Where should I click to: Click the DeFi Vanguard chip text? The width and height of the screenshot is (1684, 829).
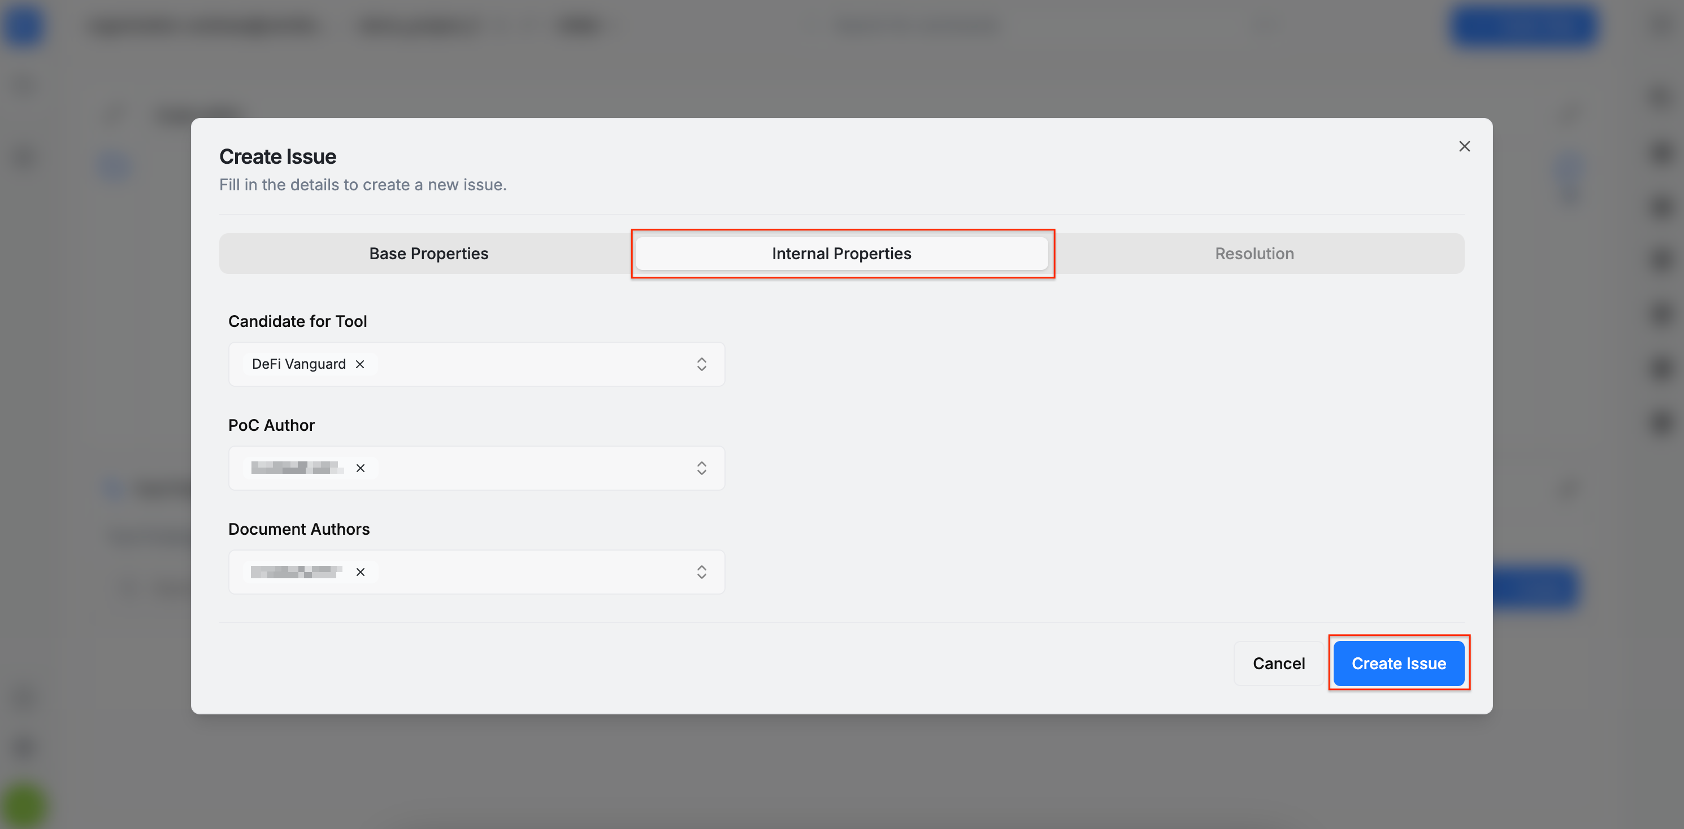(299, 365)
